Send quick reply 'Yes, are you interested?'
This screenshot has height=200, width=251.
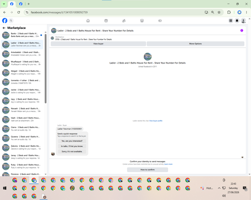(x=72, y=141)
